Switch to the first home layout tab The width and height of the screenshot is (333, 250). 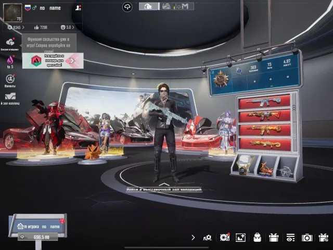pyautogui.click(x=148, y=6)
